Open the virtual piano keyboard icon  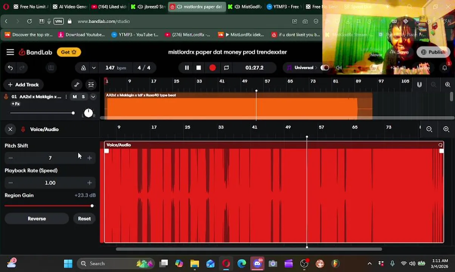click(x=51, y=68)
